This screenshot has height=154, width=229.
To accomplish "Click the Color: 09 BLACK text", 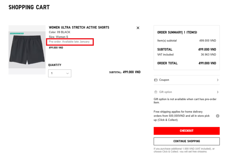I will (59, 32).
